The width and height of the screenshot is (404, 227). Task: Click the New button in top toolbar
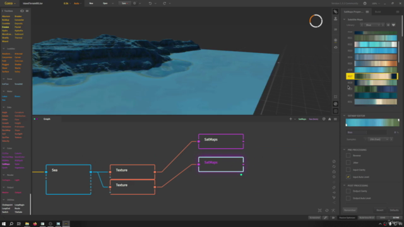(91, 3)
